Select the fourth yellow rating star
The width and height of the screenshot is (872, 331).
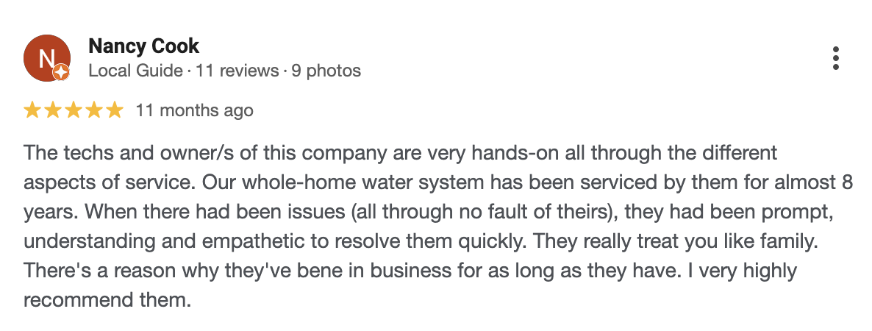[x=94, y=110]
